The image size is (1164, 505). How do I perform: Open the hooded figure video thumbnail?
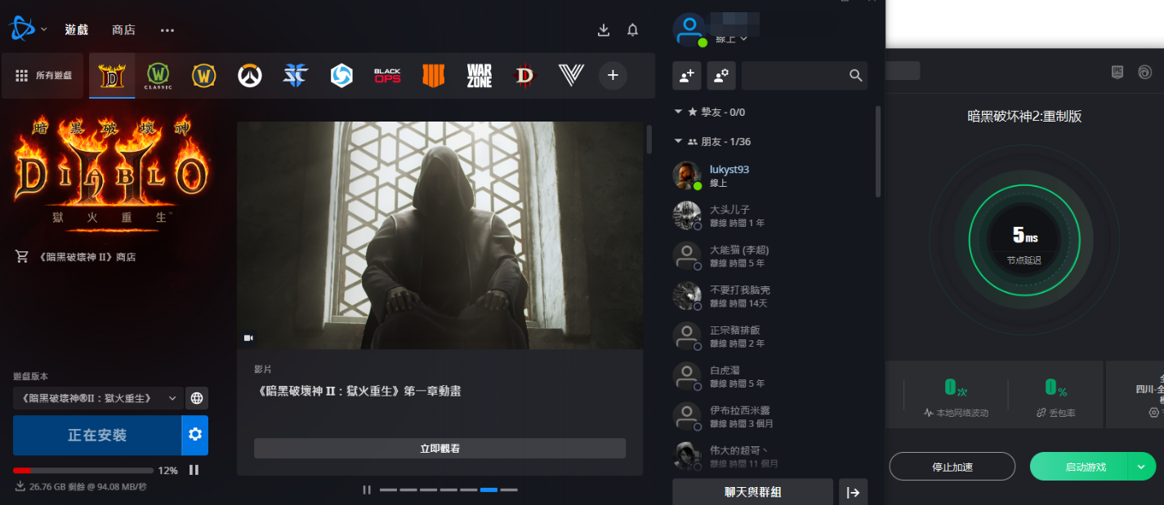[x=439, y=236]
